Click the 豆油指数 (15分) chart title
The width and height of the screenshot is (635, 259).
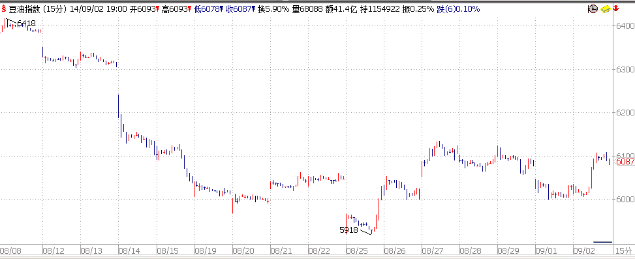pyautogui.click(x=37, y=9)
